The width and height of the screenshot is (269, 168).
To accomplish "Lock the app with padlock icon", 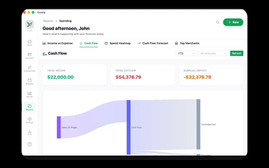I will (29, 133).
